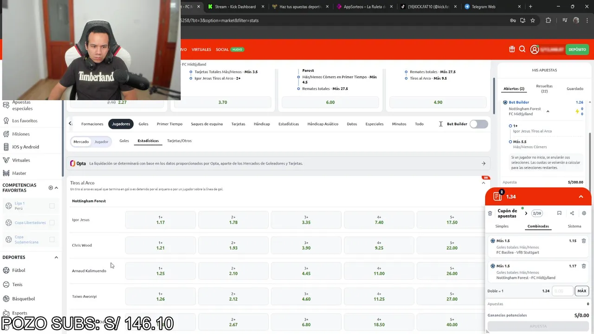Switch to Telegram Web browser tab
Image resolution: width=594 pixels, height=334 pixels.
pos(480,6)
